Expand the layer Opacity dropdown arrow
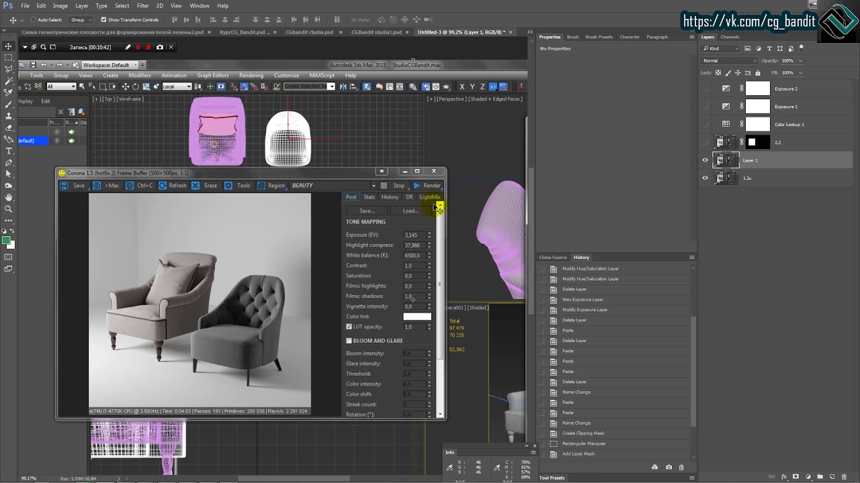 coord(800,60)
